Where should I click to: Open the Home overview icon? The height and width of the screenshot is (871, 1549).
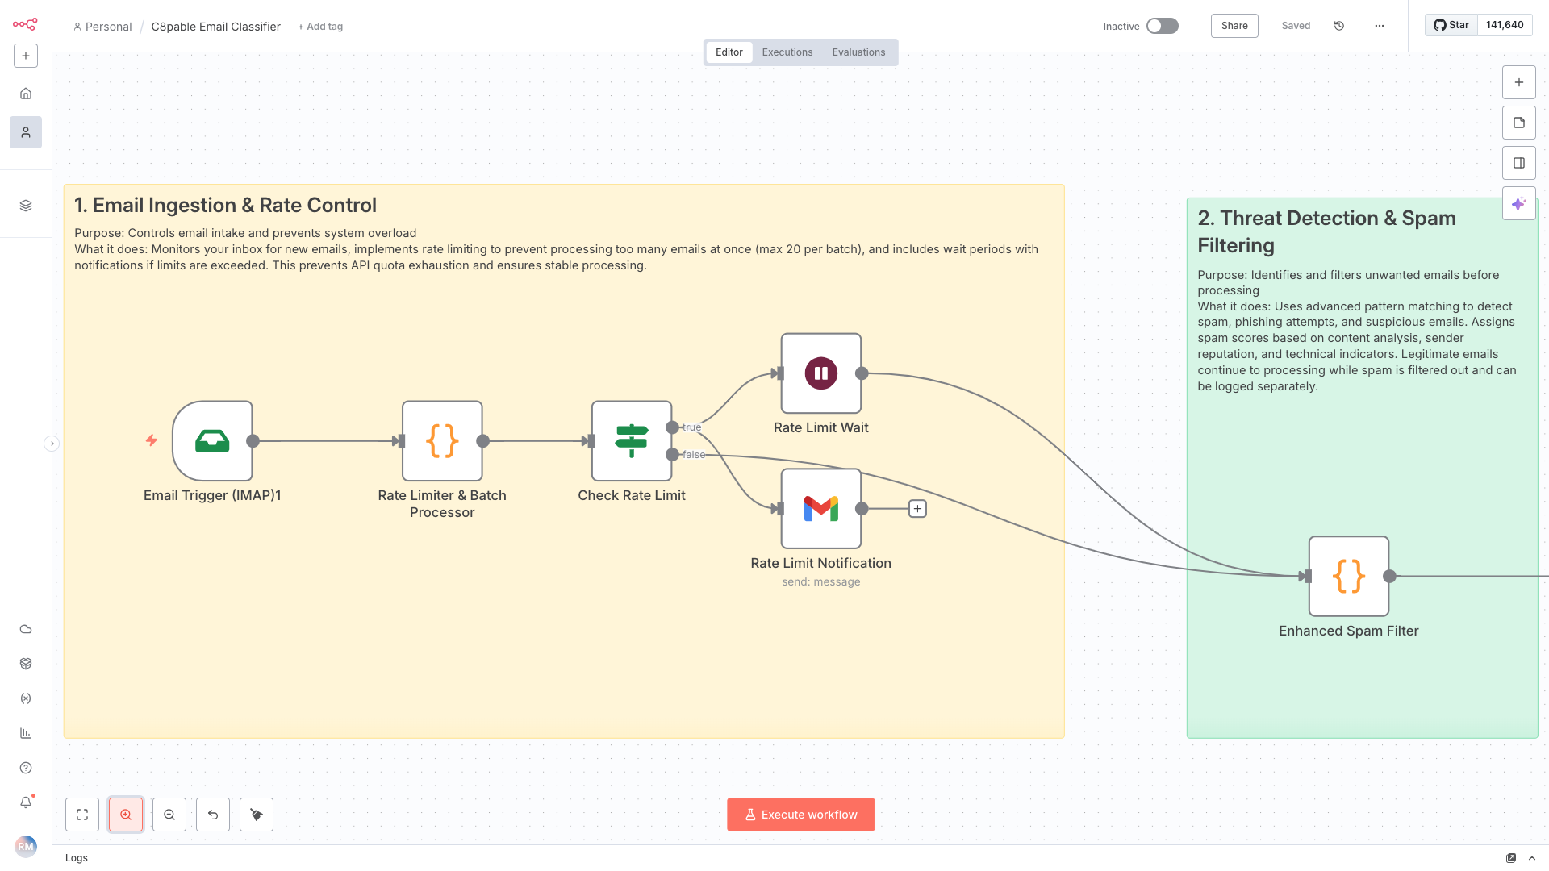pyautogui.click(x=26, y=94)
